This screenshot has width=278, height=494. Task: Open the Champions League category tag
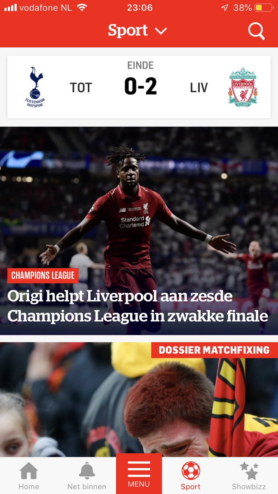[x=43, y=275]
